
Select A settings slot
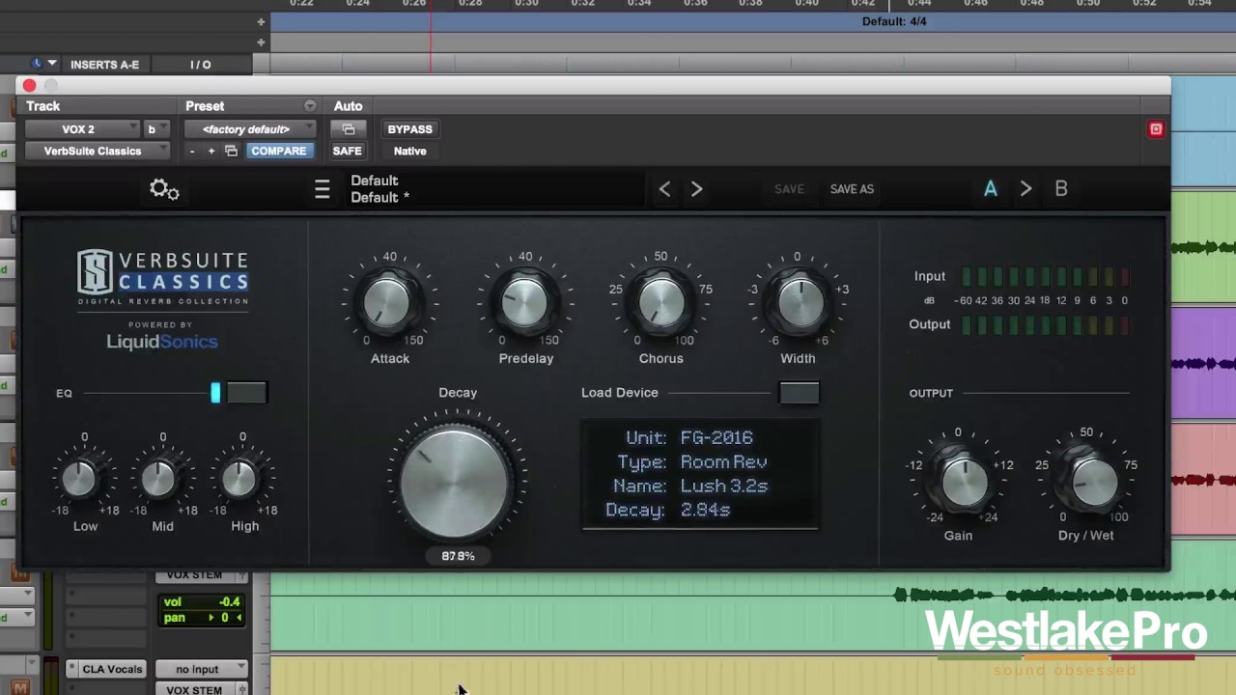[x=990, y=189]
